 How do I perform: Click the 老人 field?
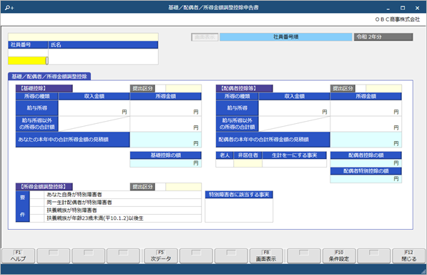coord(225,163)
